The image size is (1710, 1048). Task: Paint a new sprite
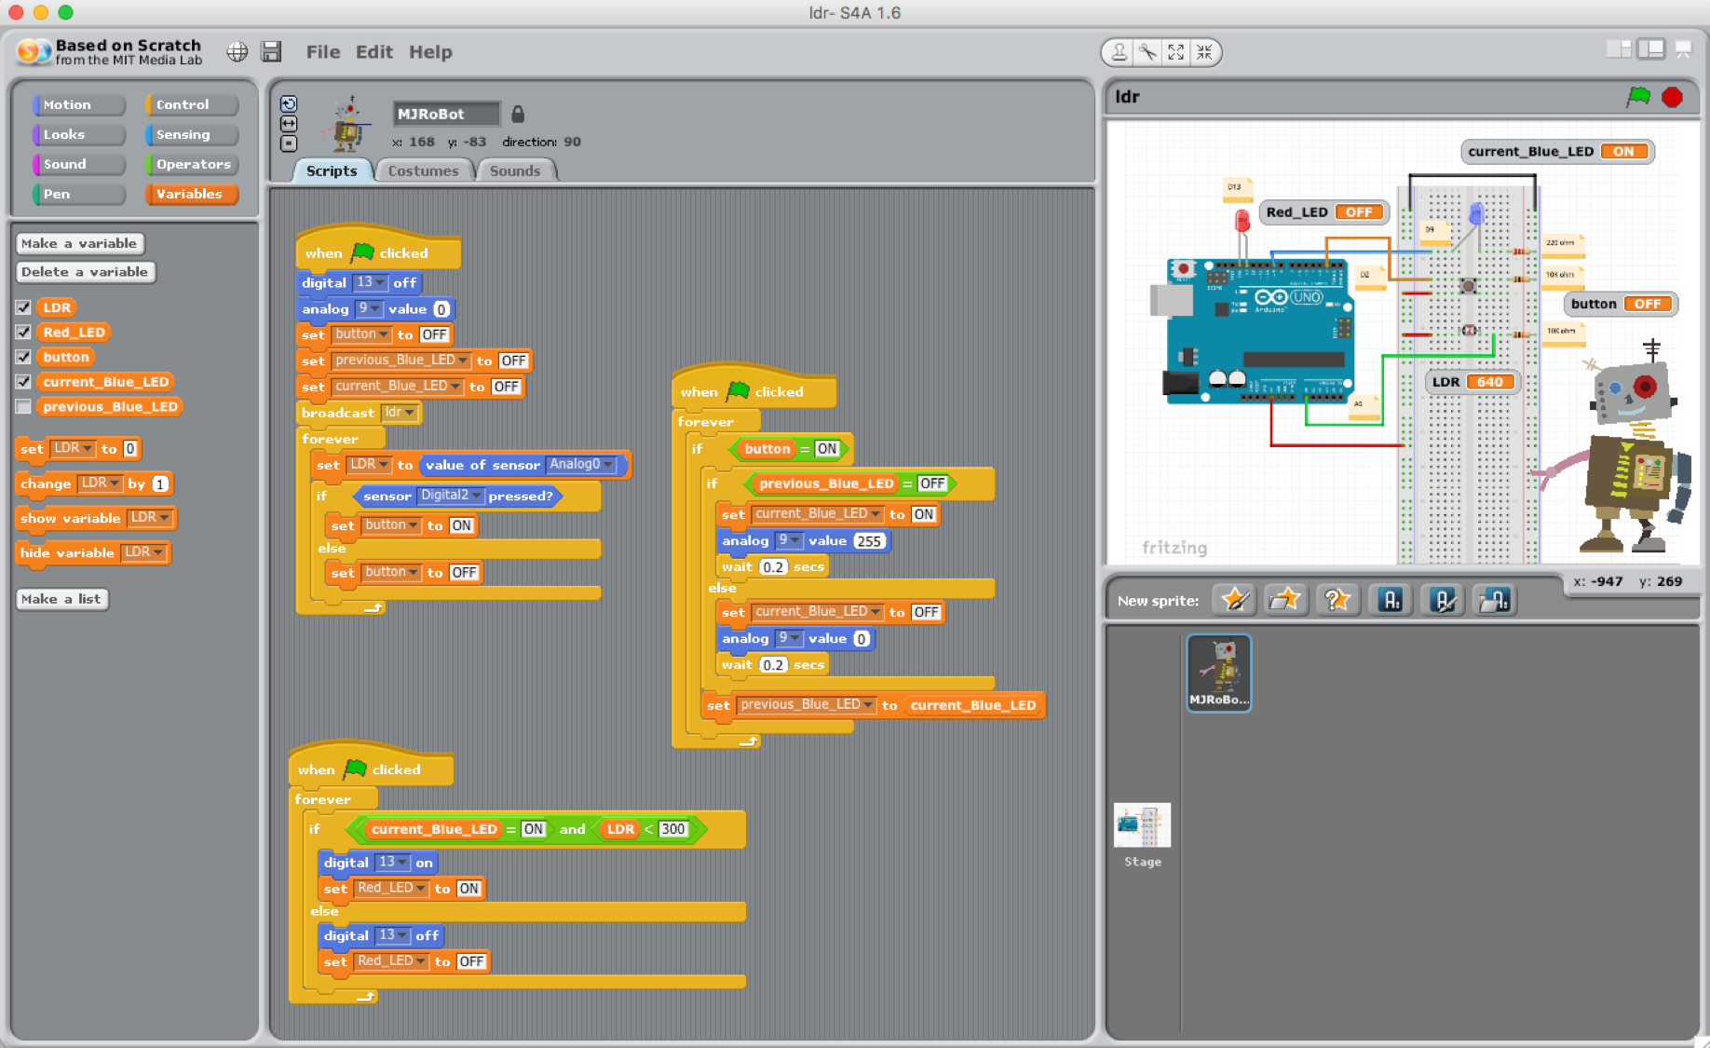(1234, 600)
